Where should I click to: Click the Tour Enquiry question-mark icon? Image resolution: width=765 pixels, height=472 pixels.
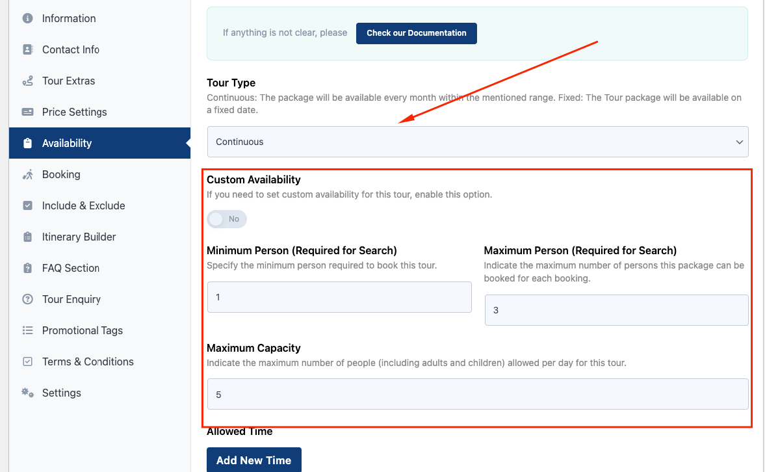pos(27,299)
